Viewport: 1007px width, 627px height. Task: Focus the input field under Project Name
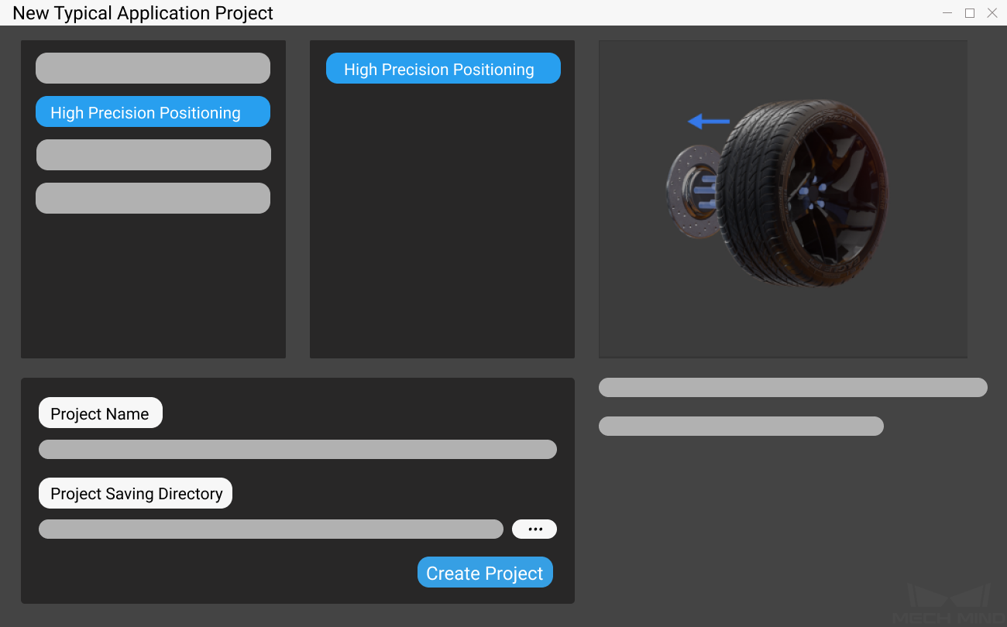[x=297, y=449]
